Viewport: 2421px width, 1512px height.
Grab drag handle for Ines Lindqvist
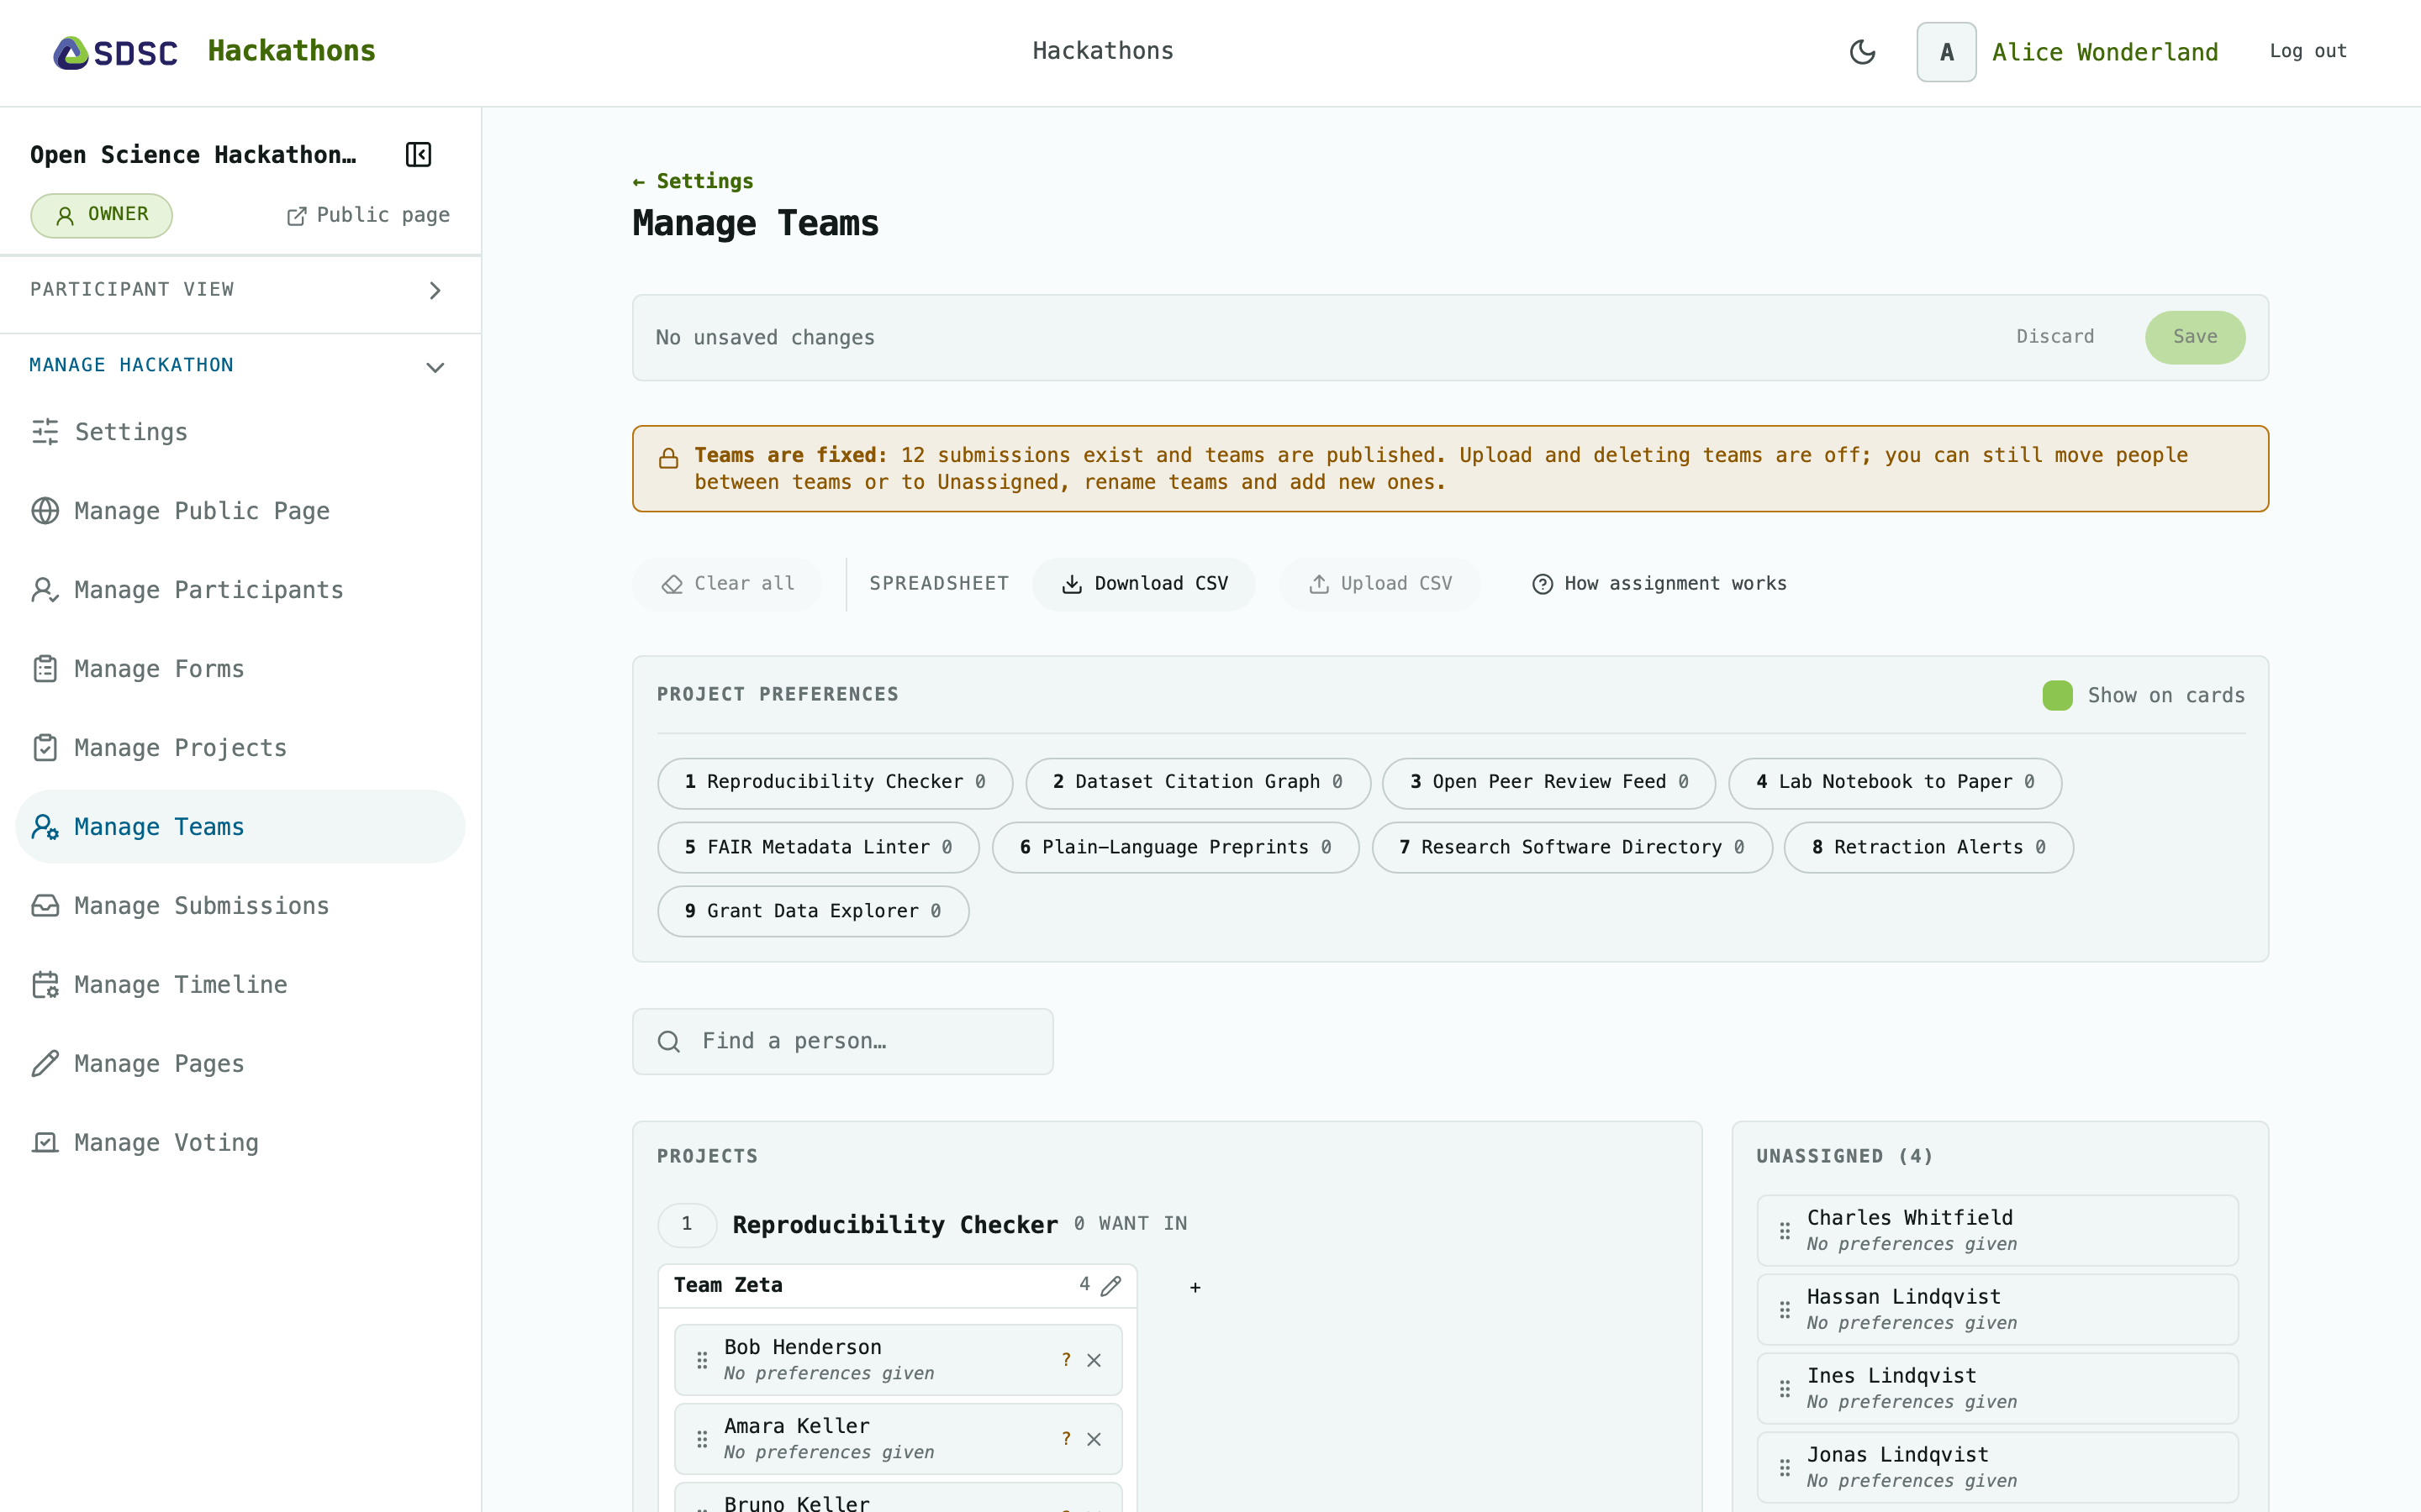(x=1784, y=1389)
